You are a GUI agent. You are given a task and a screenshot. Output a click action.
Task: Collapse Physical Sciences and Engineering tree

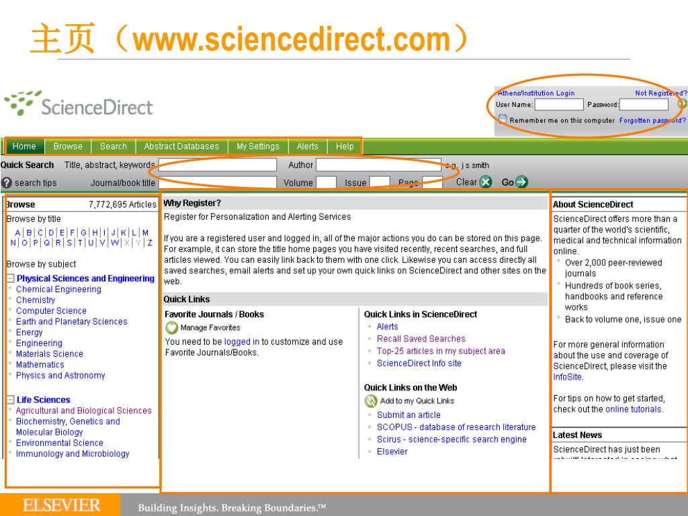11,278
